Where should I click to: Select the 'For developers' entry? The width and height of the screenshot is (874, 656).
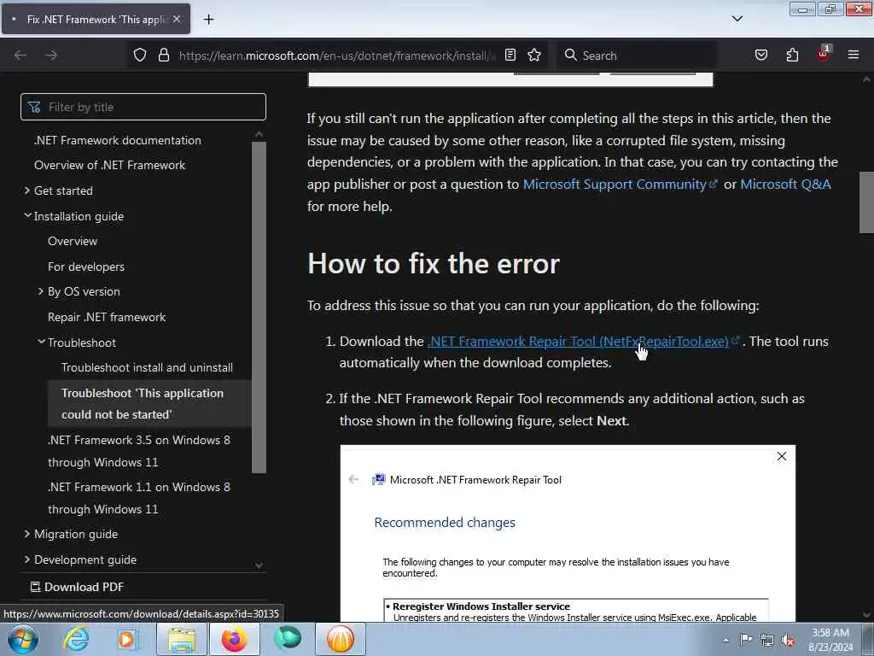86,266
